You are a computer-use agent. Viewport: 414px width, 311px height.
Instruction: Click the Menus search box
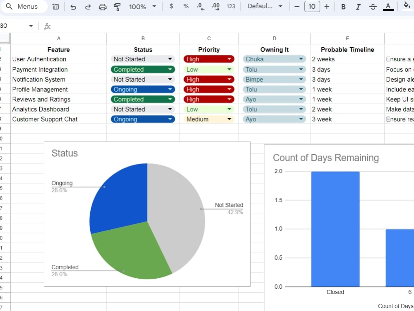click(23, 7)
